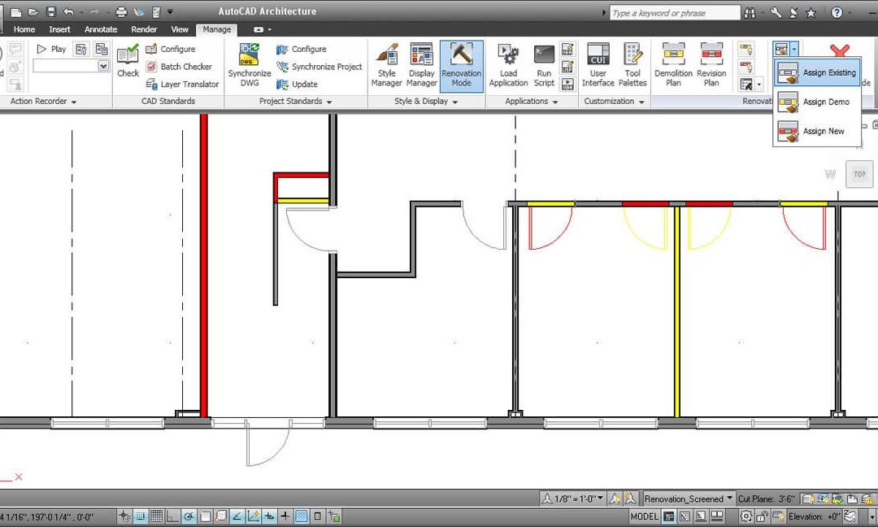This screenshot has width=878, height=527.
Task: Open the Revision Plan tool
Action: coord(711,66)
